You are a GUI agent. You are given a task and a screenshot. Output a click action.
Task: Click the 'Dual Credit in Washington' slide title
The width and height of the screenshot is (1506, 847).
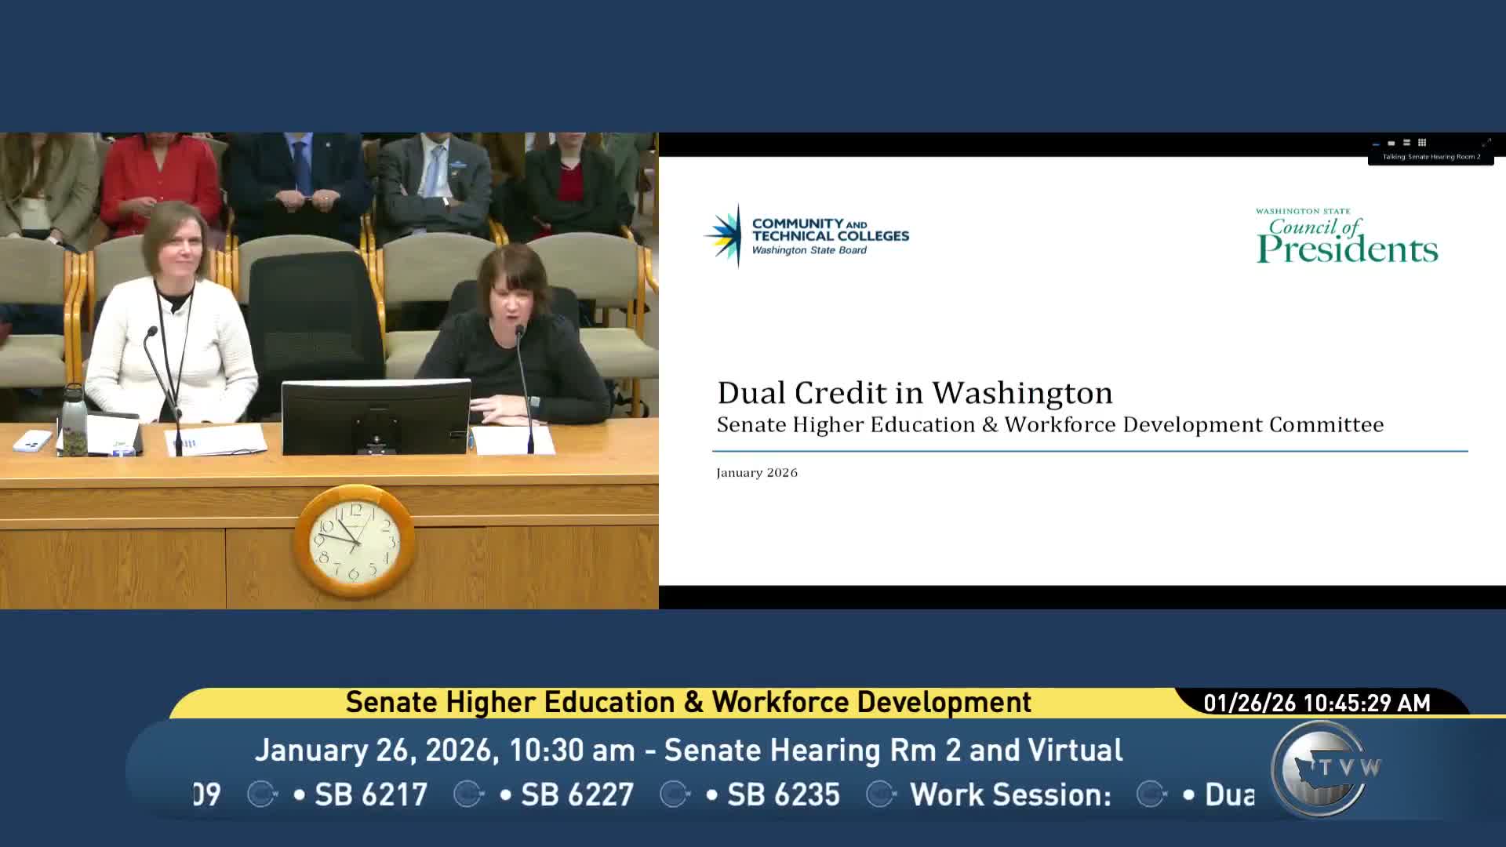915,392
